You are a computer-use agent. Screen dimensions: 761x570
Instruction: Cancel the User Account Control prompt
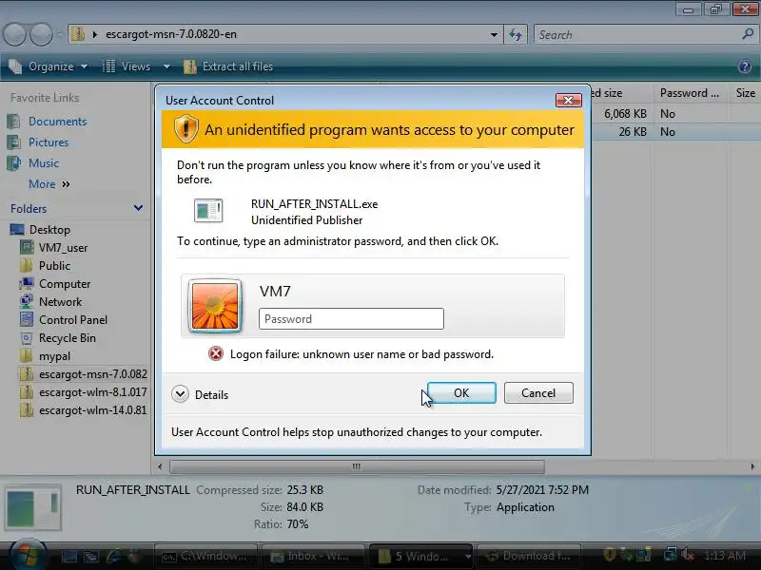[538, 392]
